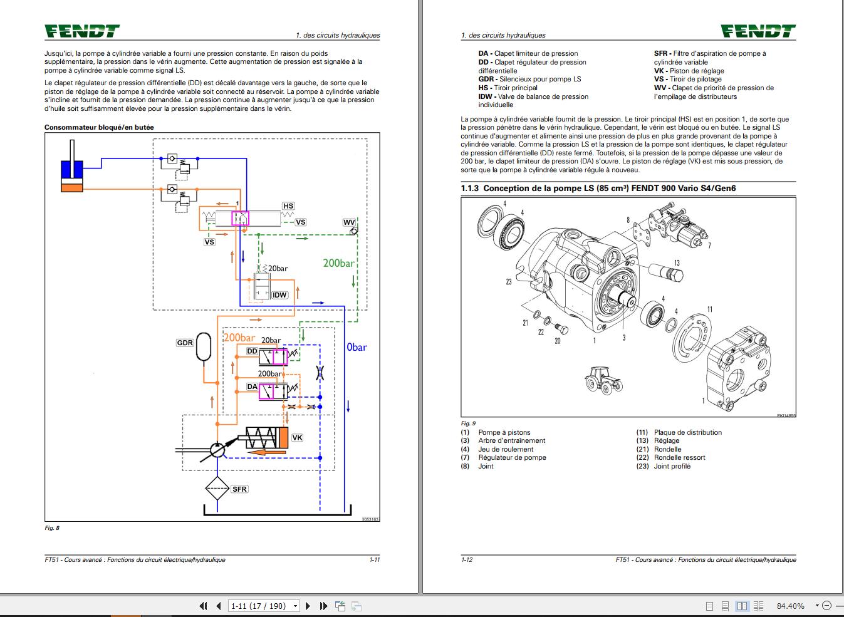844x617 pixels.
Task: Zoom out with the minus icon
Action: (828, 606)
